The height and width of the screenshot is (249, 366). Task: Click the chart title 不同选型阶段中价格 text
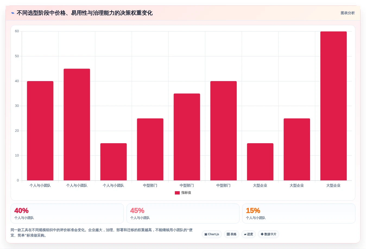[x=84, y=13]
